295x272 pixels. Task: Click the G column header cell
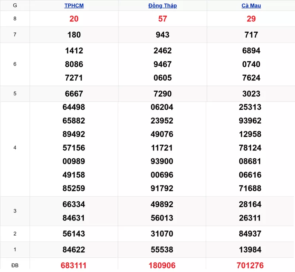point(15,6)
